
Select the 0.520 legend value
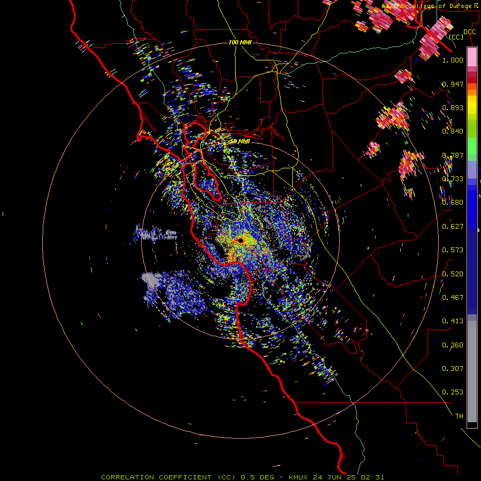(453, 274)
